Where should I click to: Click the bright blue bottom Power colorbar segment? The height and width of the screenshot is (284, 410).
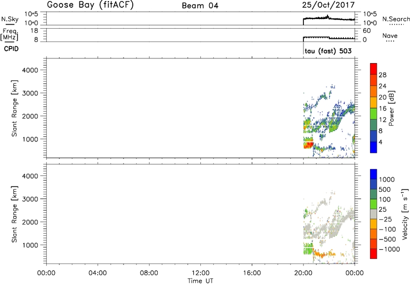374,147
